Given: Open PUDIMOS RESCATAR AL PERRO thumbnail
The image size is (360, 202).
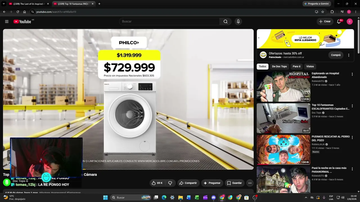Looking at the screenshot, I should click(x=283, y=150).
